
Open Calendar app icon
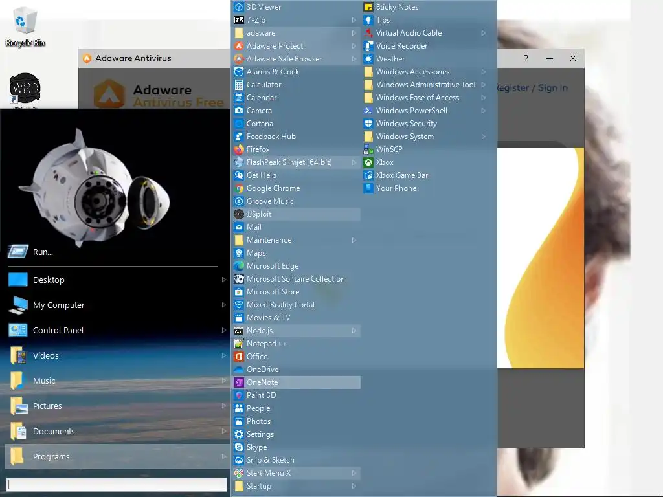point(239,98)
